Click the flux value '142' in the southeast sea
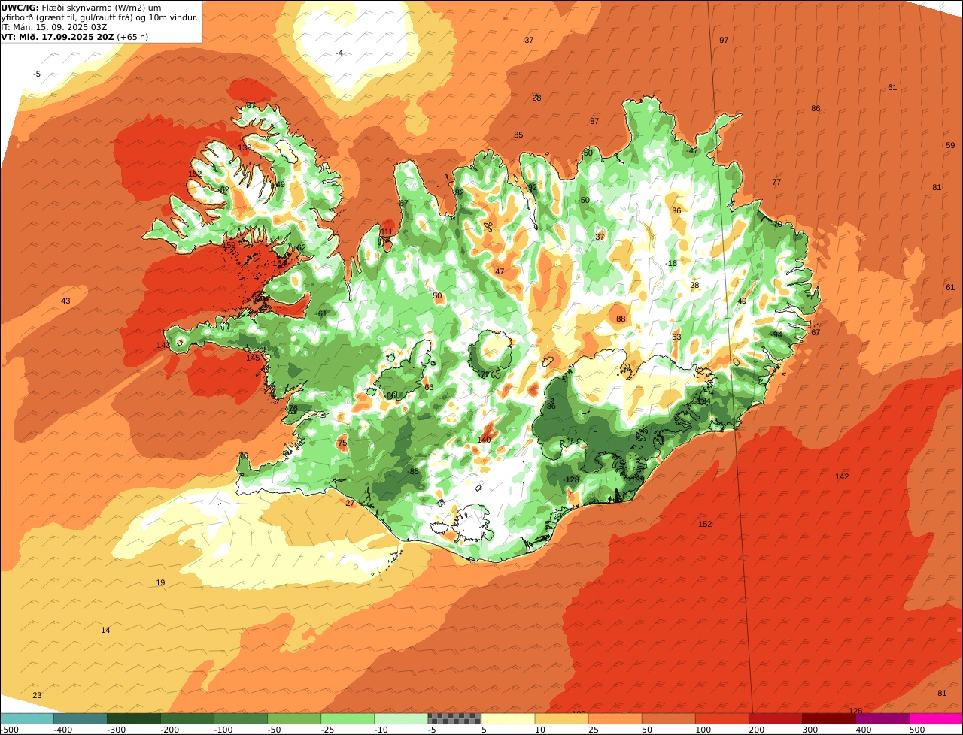963x735 pixels. pos(842,477)
